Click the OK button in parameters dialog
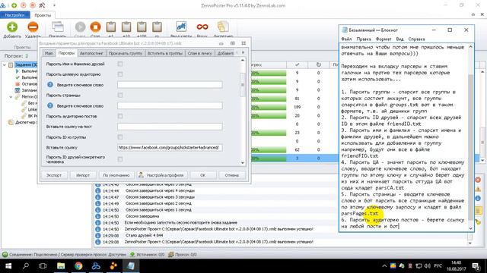The width and height of the screenshot is (487, 273). [203, 175]
